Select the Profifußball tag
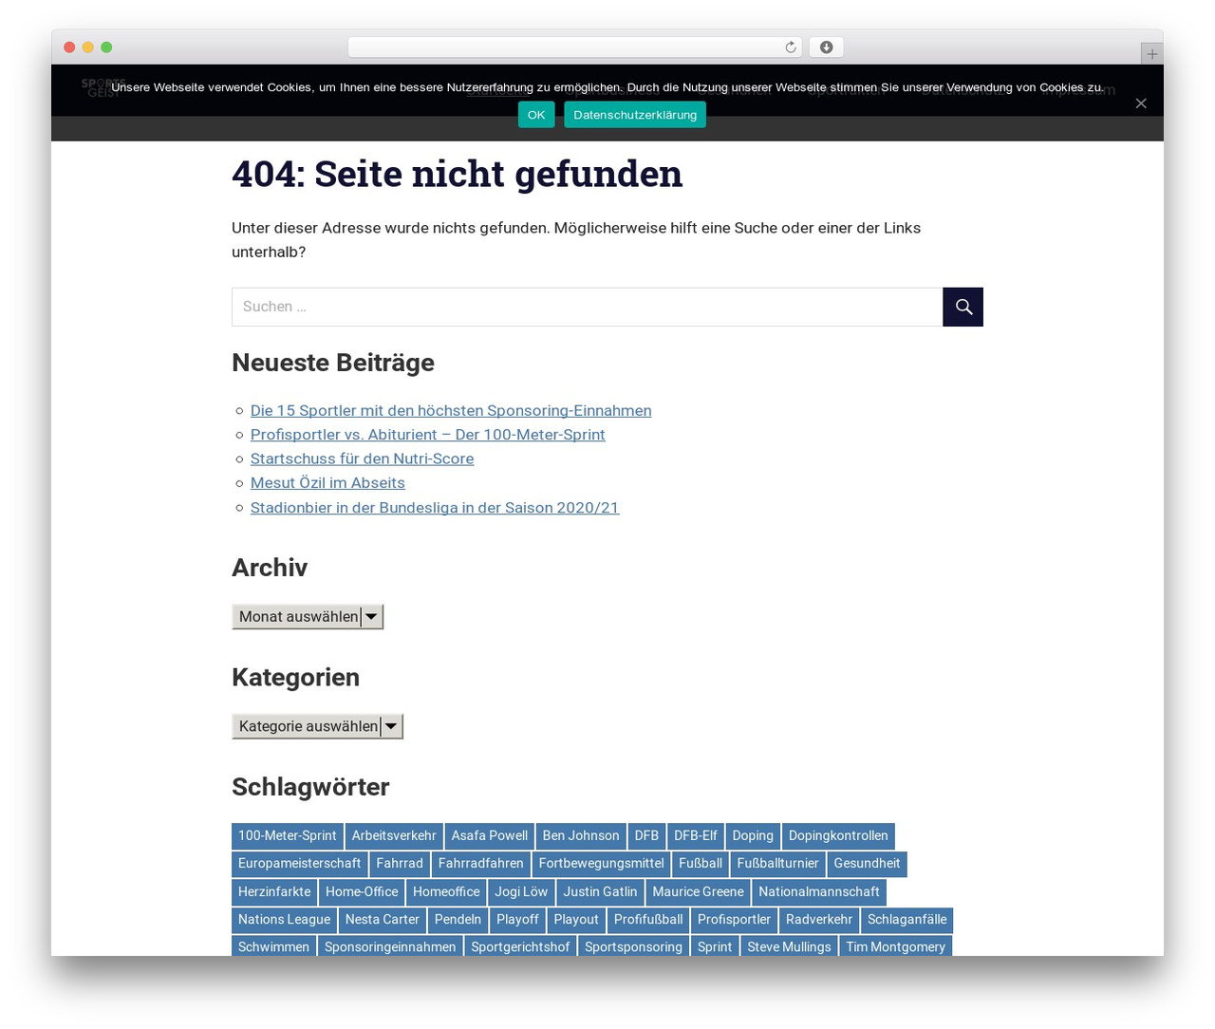Image resolution: width=1215 pixels, height=1029 pixels. tap(648, 920)
